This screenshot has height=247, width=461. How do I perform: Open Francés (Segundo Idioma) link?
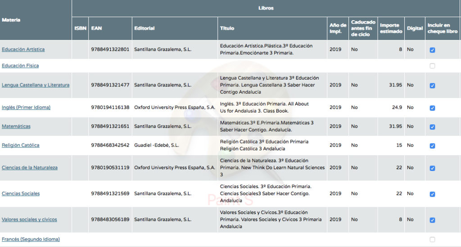[x=31, y=239]
